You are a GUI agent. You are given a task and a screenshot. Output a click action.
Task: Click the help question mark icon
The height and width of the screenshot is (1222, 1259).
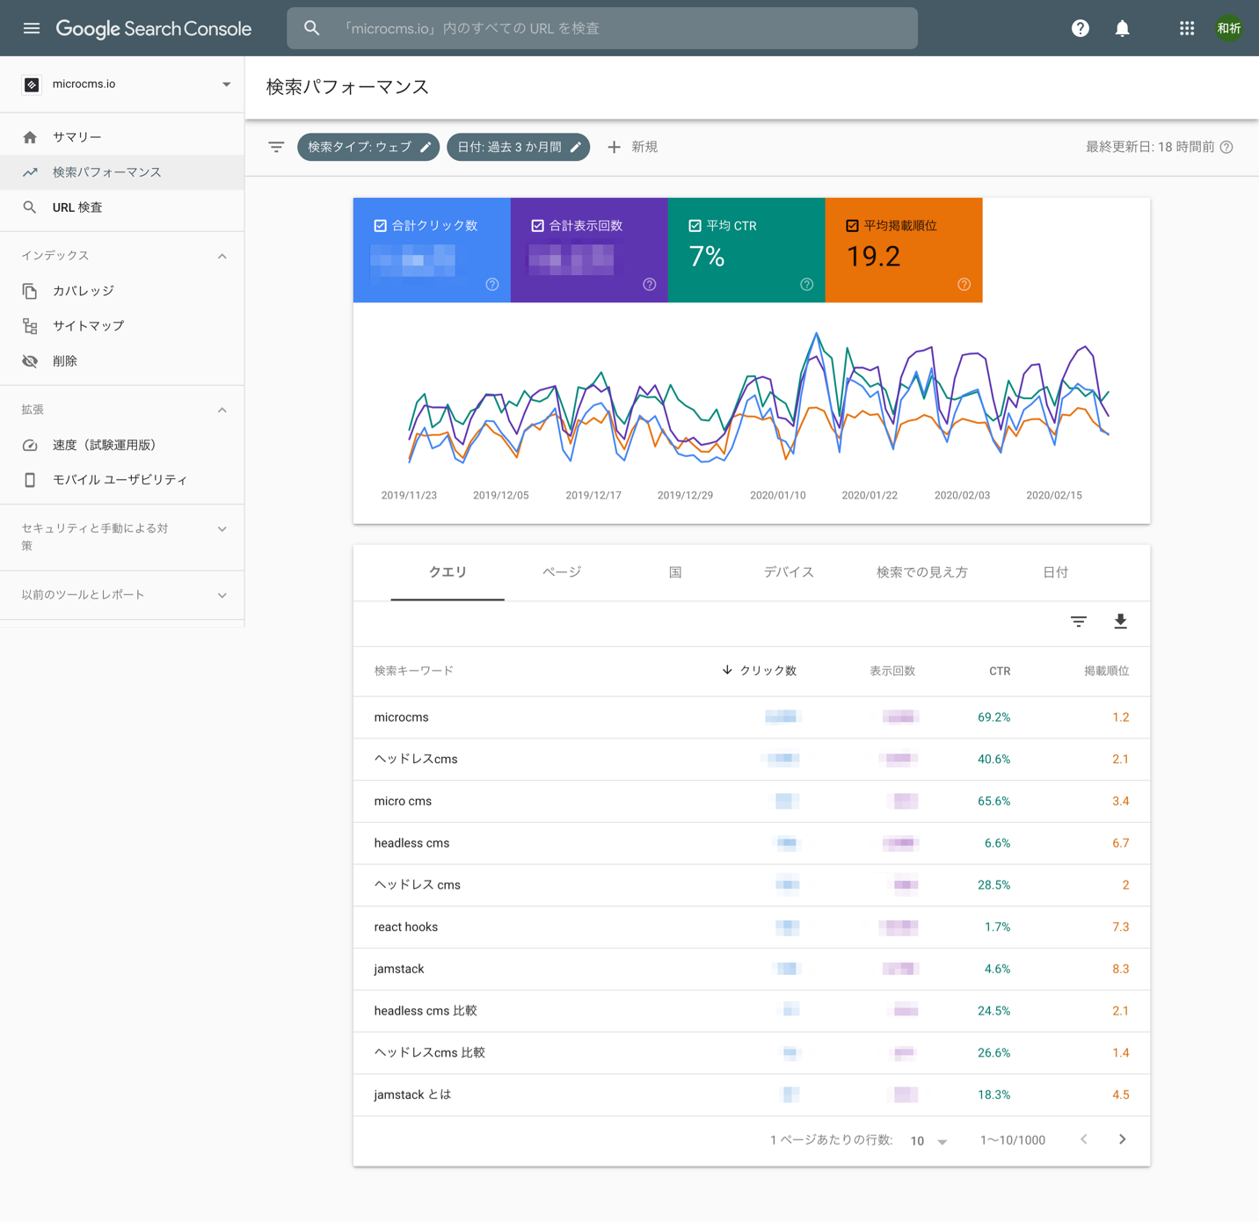coord(1080,28)
